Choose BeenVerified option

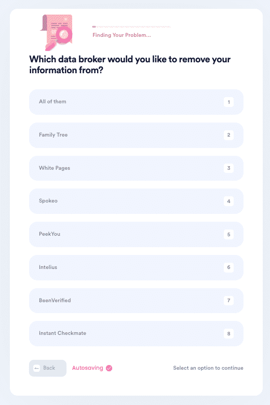point(136,301)
